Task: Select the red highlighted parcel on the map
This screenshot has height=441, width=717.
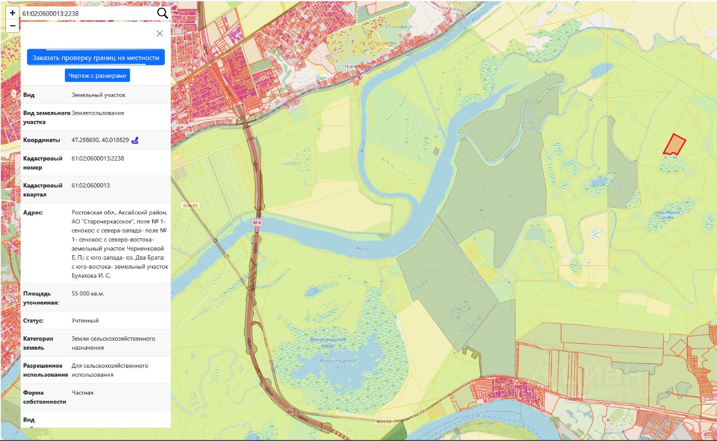Action: (674, 145)
